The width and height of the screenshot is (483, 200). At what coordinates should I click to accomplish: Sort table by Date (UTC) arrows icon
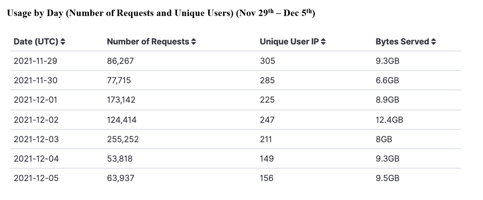click(x=63, y=42)
